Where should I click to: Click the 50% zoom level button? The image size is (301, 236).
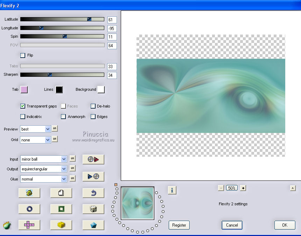(232, 188)
